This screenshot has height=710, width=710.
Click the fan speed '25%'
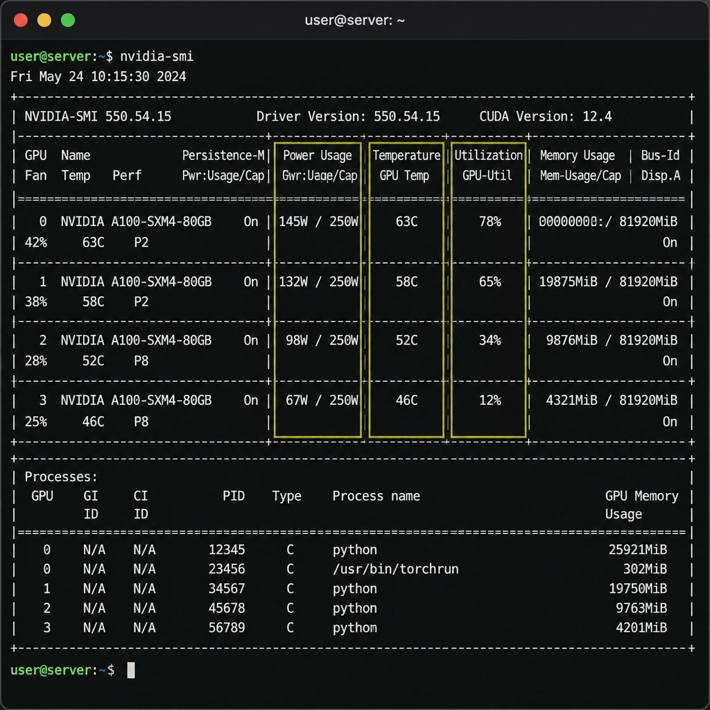pyautogui.click(x=36, y=422)
